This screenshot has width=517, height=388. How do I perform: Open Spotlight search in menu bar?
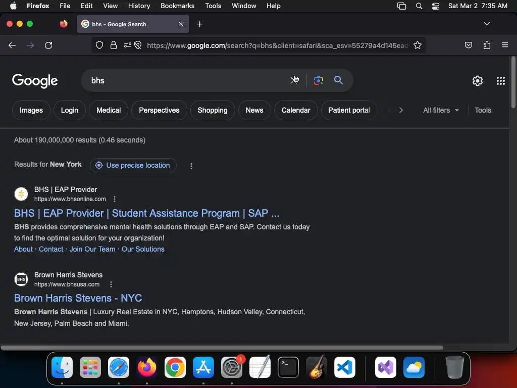pyautogui.click(x=419, y=6)
